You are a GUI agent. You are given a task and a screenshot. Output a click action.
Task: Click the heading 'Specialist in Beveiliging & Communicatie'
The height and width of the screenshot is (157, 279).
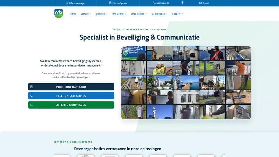(x=139, y=37)
